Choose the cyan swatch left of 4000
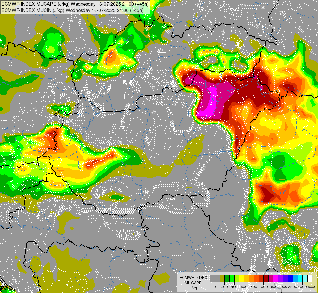 coord(300,278)
